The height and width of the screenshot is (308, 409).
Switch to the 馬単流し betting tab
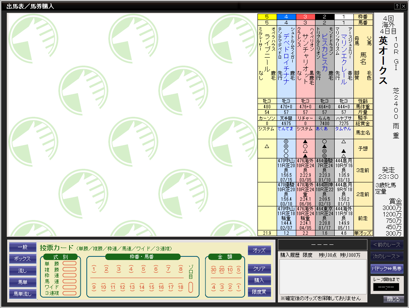pyautogui.click(x=22, y=294)
